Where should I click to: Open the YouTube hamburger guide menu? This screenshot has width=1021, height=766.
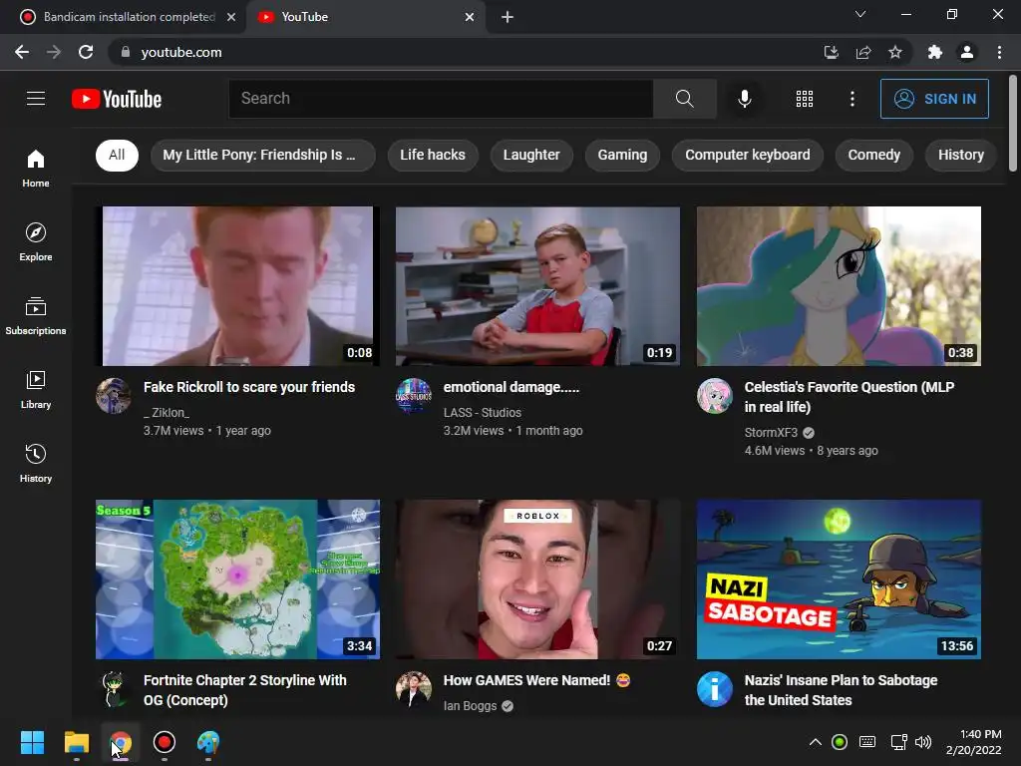[x=36, y=99]
